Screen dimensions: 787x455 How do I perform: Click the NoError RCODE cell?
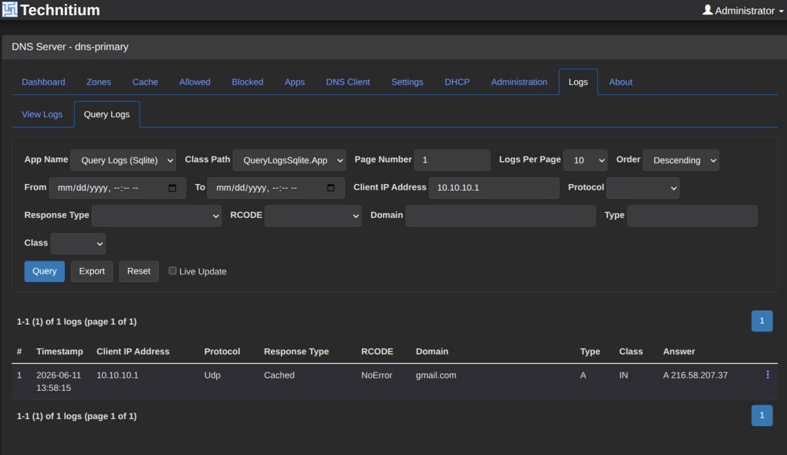coord(377,375)
